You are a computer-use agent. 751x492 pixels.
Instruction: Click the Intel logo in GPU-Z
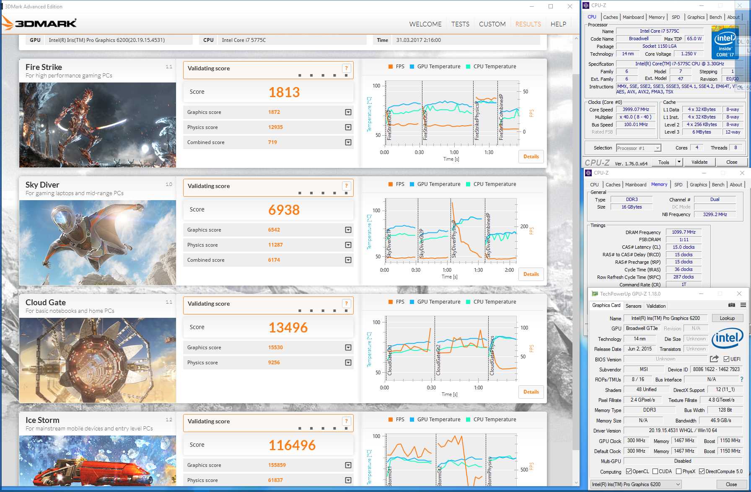(727, 337)
